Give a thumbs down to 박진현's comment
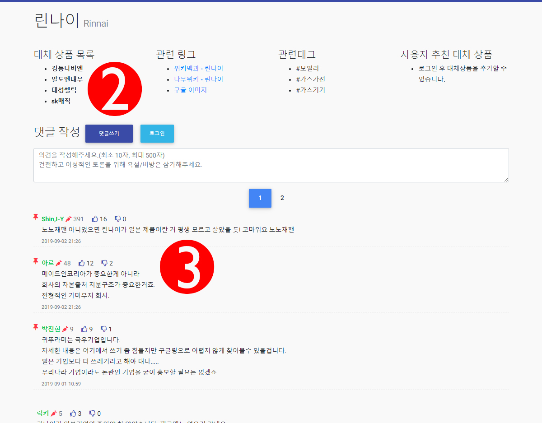This screenshot has width=542, height=423. (x=103, y=329)
